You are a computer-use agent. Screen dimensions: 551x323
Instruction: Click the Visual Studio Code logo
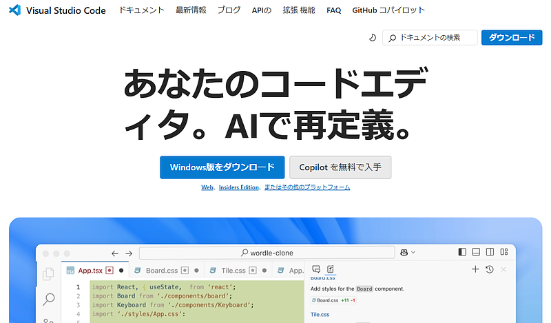[14, 10]
